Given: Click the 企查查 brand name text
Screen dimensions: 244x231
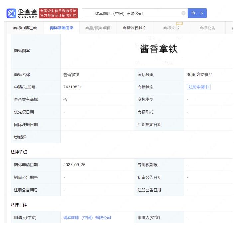Looking at the screenshot, I should [28, 12].
